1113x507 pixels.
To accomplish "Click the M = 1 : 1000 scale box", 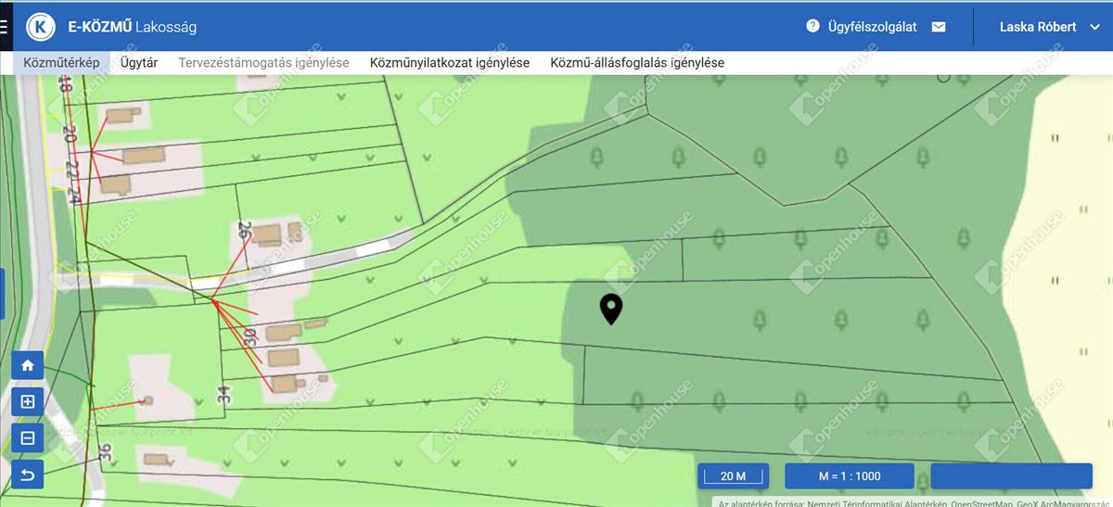I will click(x=850, y=476).
